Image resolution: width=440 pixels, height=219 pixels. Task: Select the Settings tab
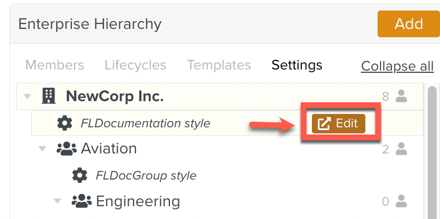pyautogui.click(x=297, y=65)
